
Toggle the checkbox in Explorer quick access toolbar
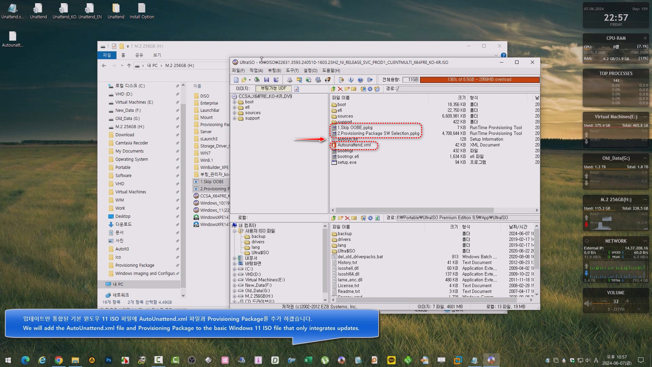(114, 46)
